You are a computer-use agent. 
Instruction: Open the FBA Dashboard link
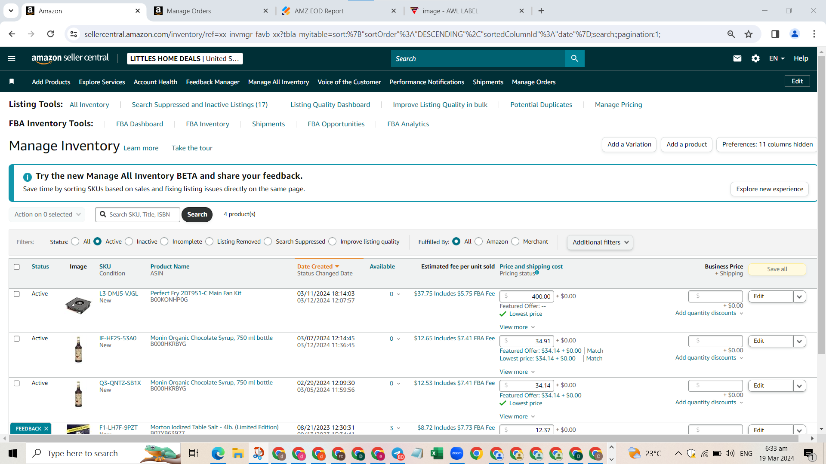point(139,124)
